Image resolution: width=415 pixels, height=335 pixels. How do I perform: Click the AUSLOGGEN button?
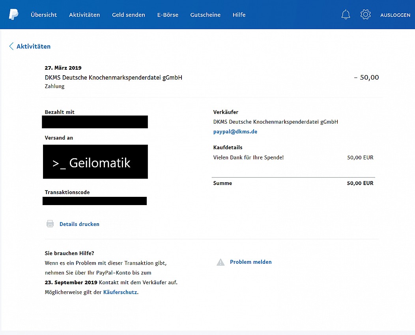coord(395,15)
